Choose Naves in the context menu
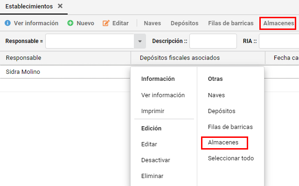 [x=216, y=95]
